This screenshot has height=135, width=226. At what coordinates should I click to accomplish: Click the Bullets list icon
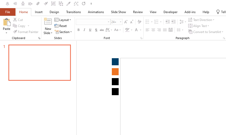point(147,22)
